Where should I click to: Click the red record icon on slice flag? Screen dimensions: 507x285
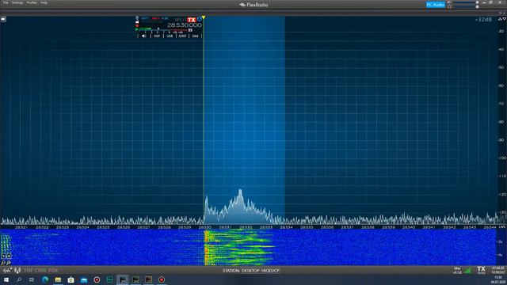coord(137,26)
